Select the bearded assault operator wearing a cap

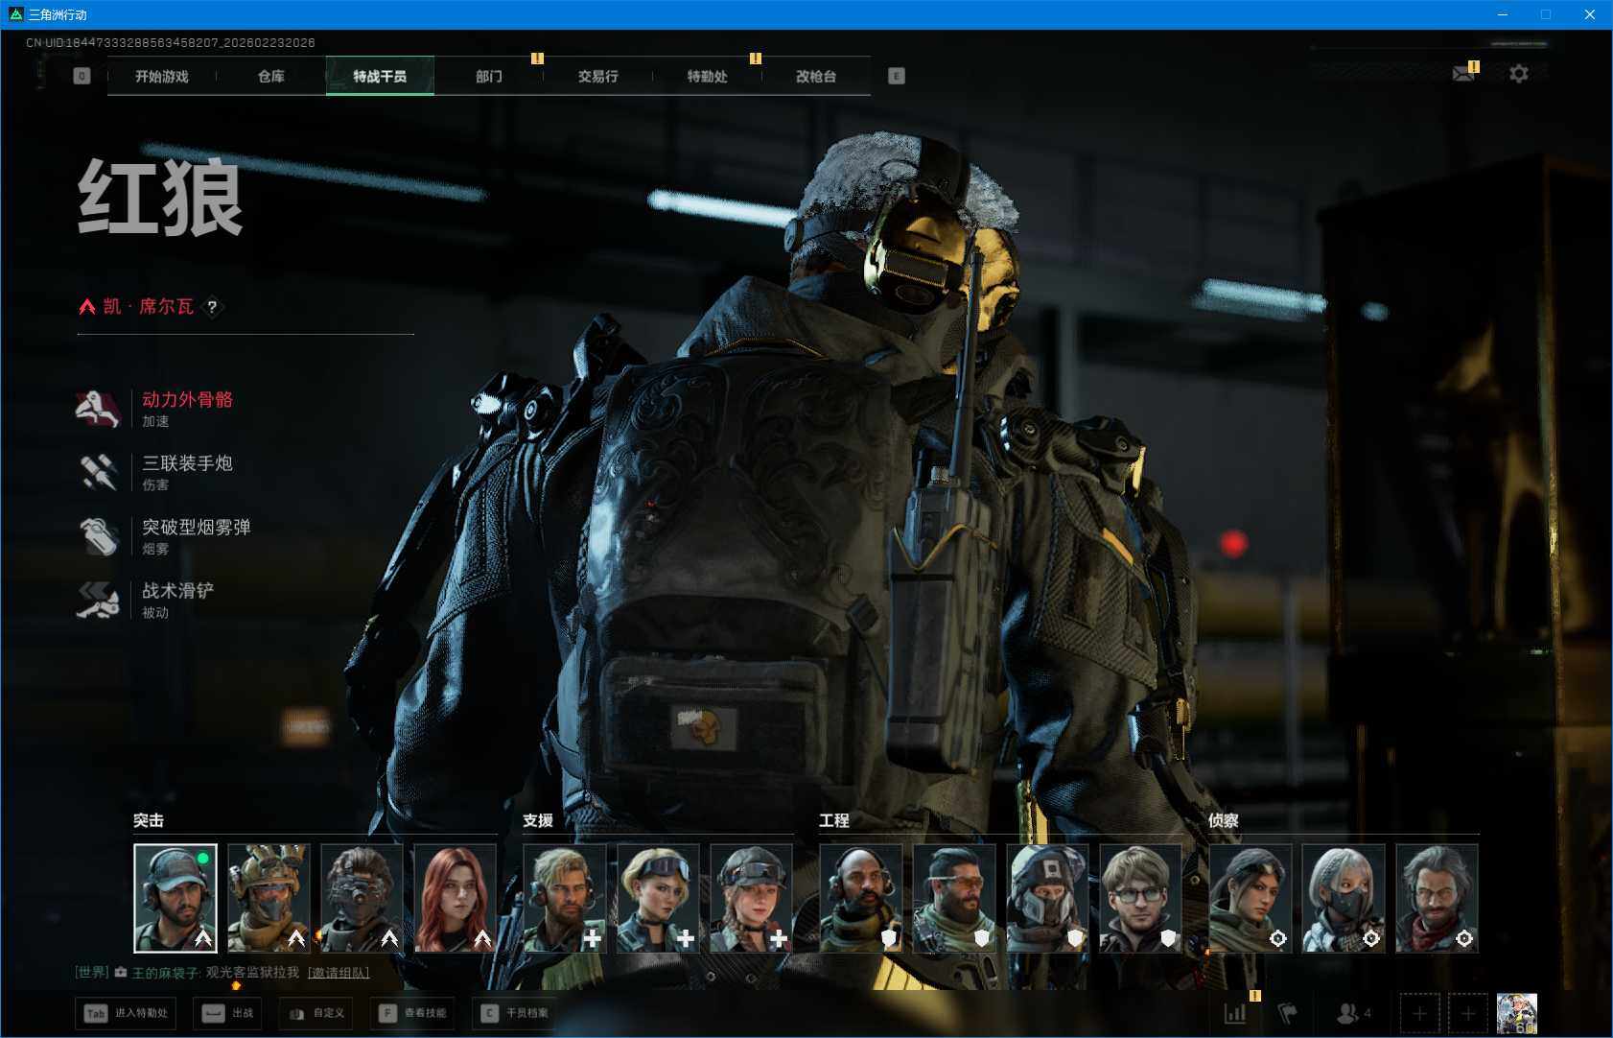[175, 898]
